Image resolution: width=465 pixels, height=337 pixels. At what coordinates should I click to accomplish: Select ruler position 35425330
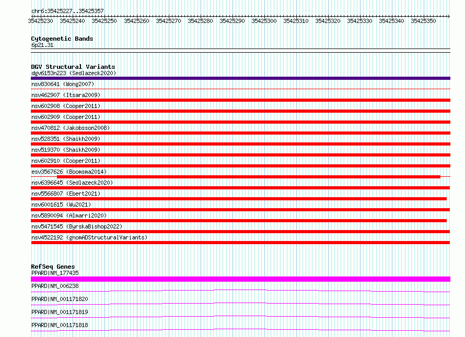(359, 21)
